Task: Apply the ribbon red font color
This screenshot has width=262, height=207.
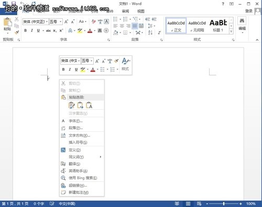Action: tap(90, 31)
